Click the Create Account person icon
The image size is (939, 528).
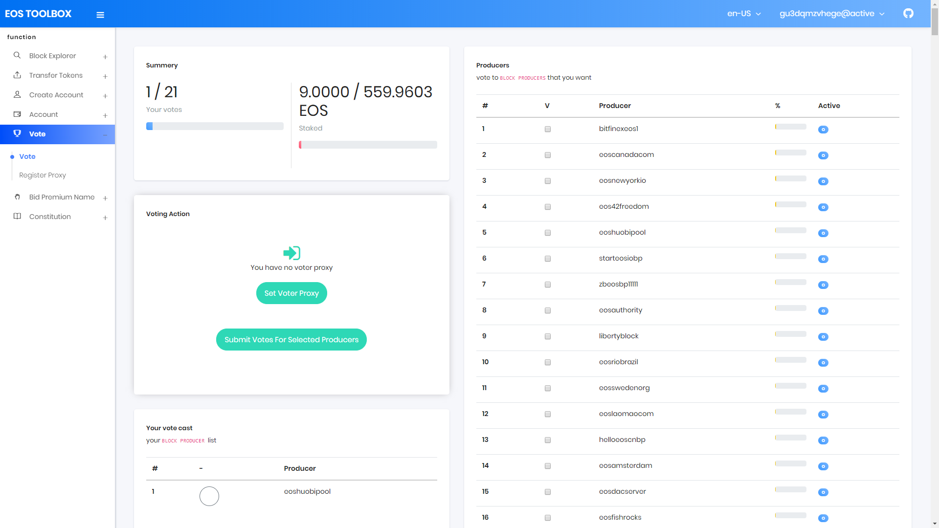[x=17, y=94]
